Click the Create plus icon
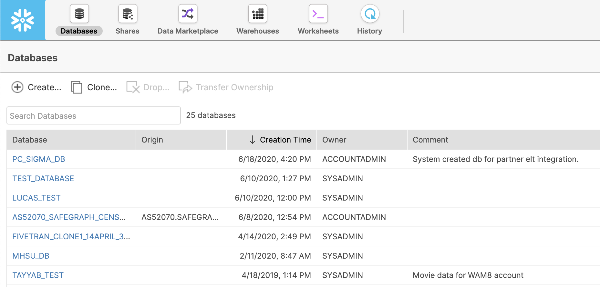600x287 pixels. pos(17,87)
